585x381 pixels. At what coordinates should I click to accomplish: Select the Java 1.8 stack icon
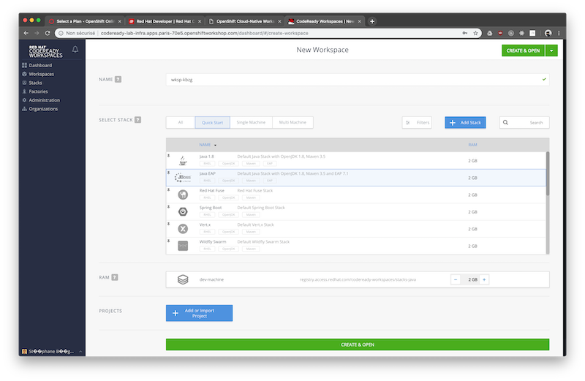(183, 161)
